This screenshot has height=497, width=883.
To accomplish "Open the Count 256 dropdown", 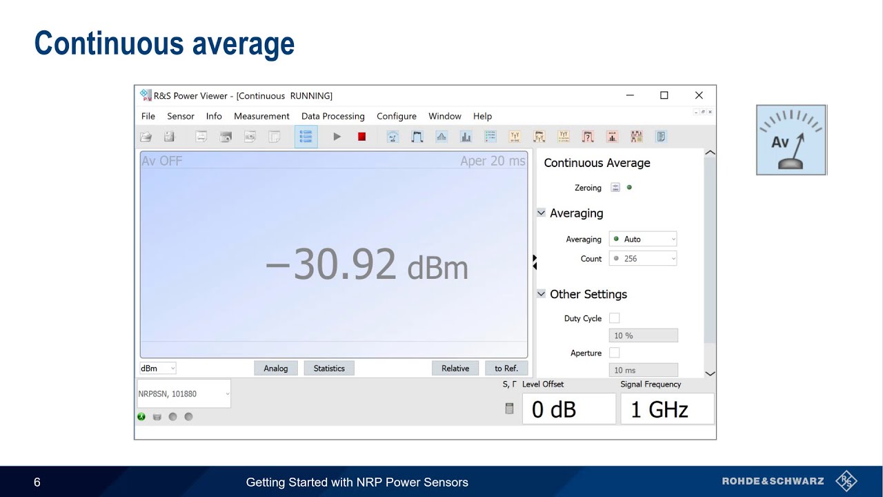I will pos(643,258).
